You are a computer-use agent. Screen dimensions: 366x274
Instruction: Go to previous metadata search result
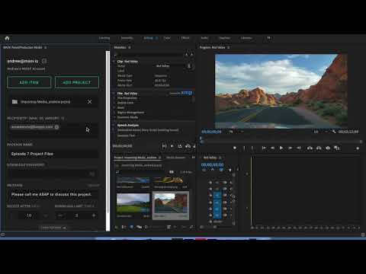187,54
